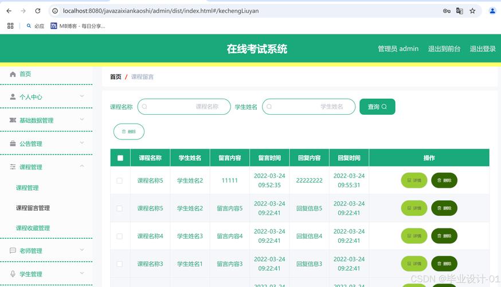Image resolution: width=501 pixels, height=287 pixels.
Task: Click the browser reload page icon
Action: pyautogui.click(x=38, y=11)
